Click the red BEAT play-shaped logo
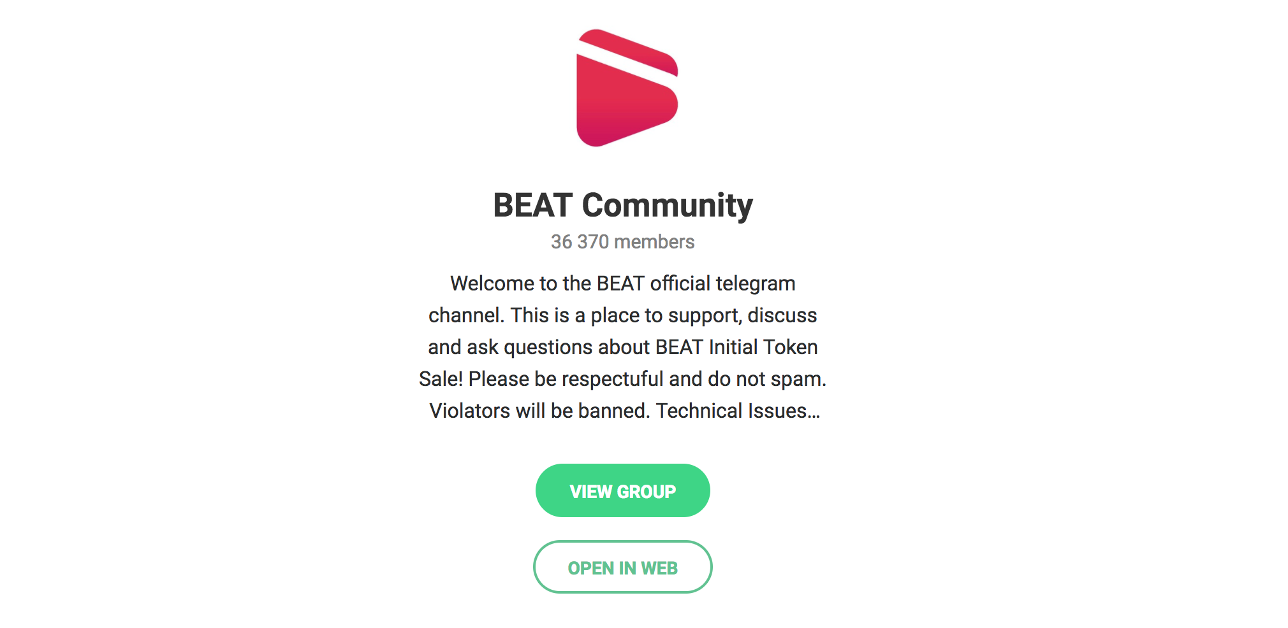 (627, 88)
